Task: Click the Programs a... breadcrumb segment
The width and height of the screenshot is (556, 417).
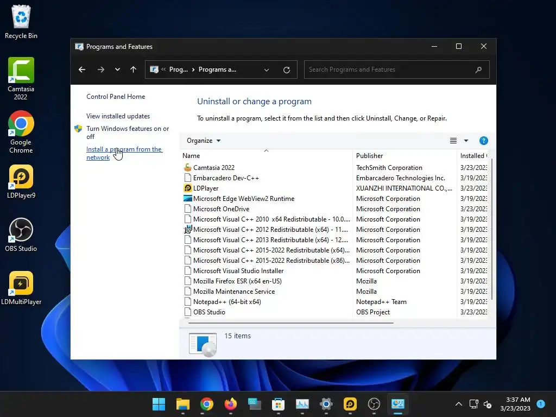Action: (x=217, y=69)
